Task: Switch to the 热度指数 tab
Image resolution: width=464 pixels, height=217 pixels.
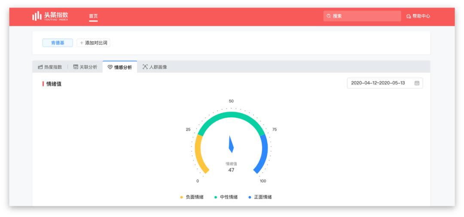Action: (50, 67)
